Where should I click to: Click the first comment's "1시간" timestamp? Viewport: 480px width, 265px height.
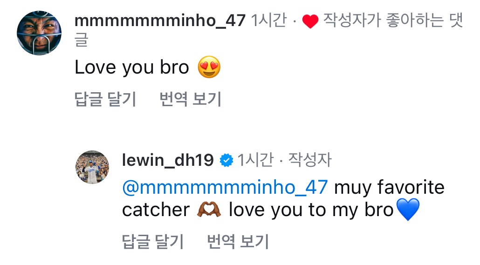[268, 21]
